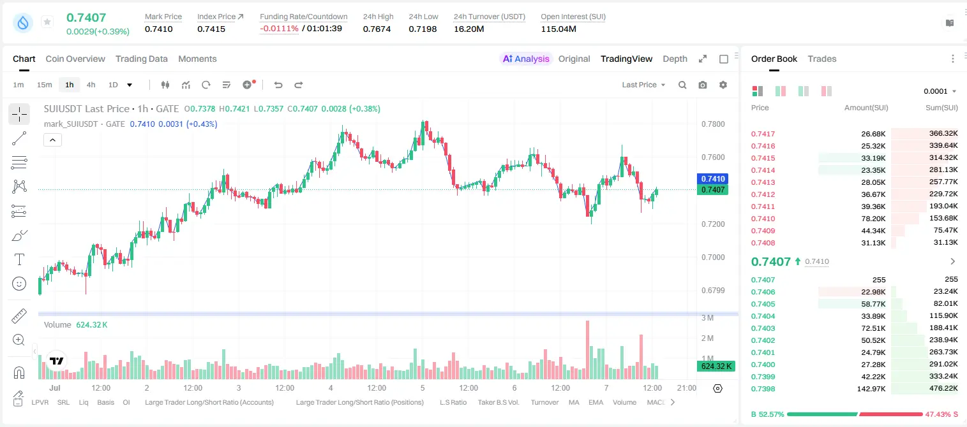Click the AI Analysis button
Screen dimensions: 967x427
pyautogui.click(x=526, y=59)
